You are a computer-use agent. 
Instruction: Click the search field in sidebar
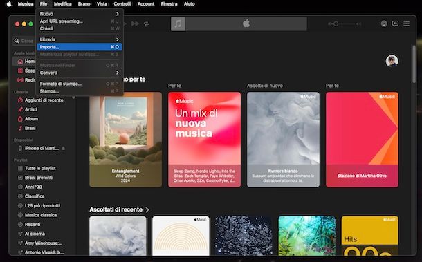pos(24,41)
